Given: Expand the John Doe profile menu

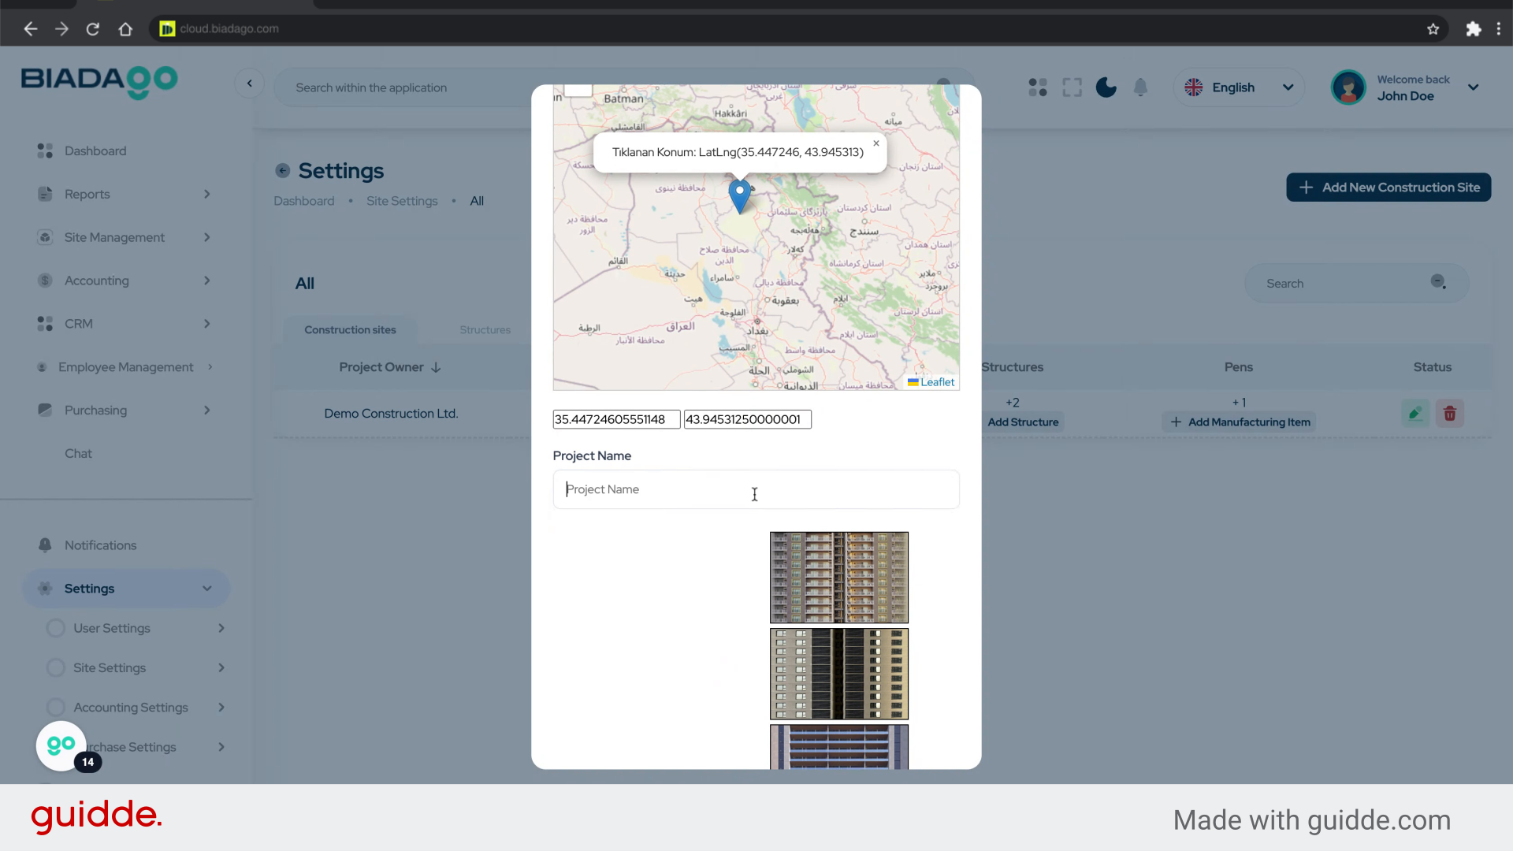Looking at the screenshot, I should click(1472, 87).
